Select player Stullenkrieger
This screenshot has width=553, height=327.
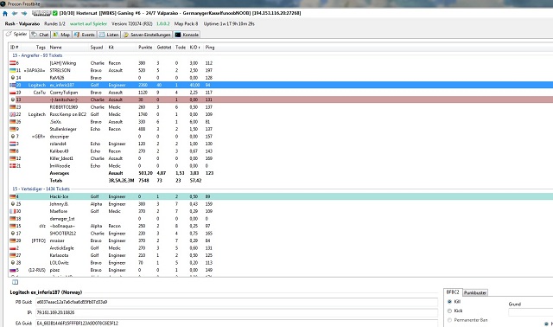click(63, 129)
